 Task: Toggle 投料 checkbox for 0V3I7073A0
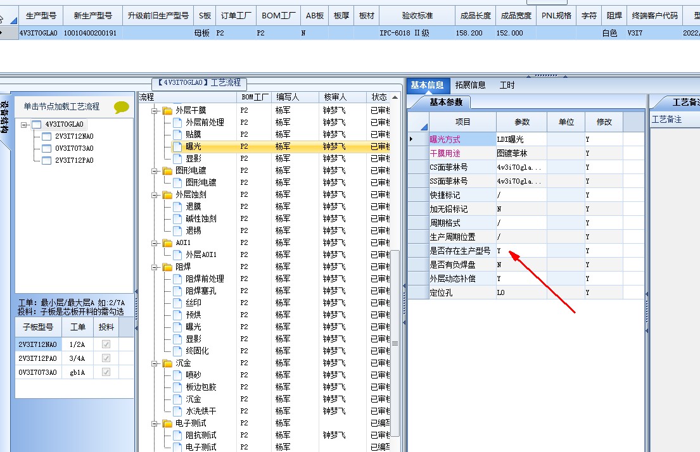106,372
